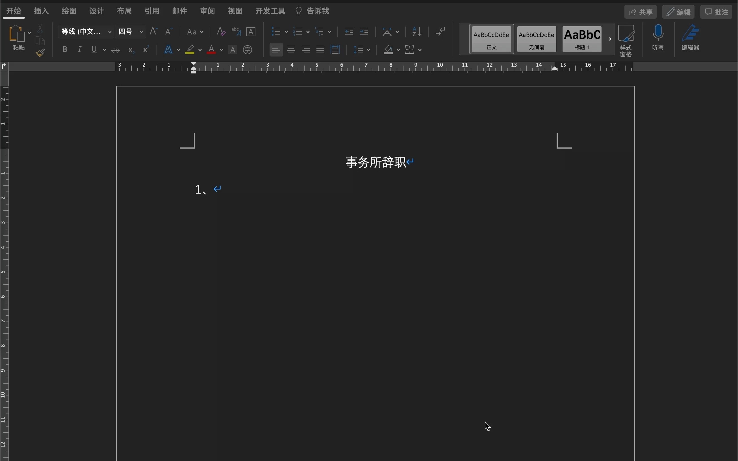Apply paragraph shading fill color
The image size is (738, 461).
coord(388,50)
